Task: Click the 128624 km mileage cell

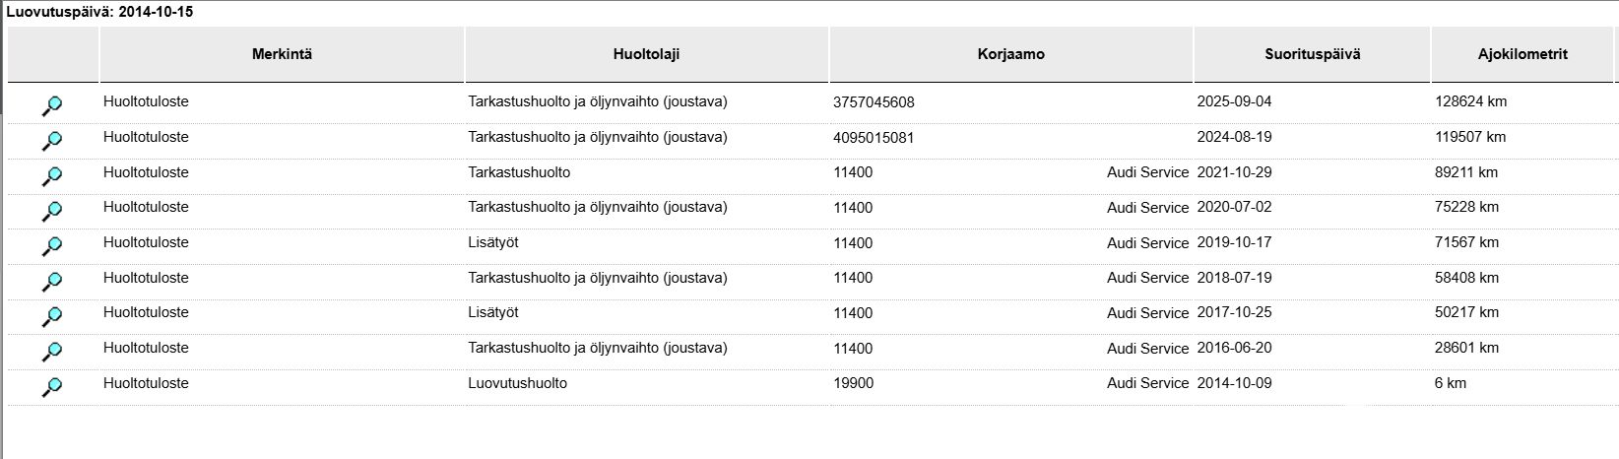Action: (1470, 101)
